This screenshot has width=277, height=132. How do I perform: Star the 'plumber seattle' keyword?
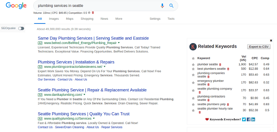tap(193, 65)
